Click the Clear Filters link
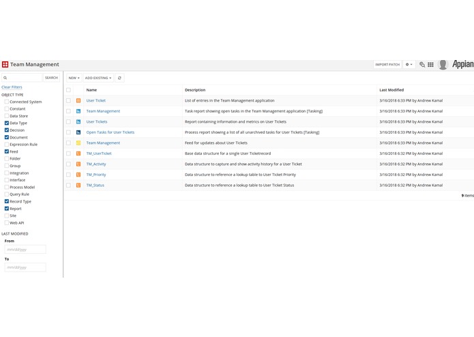474x337 pixels. pyautogui.click(x=12, y=87)
